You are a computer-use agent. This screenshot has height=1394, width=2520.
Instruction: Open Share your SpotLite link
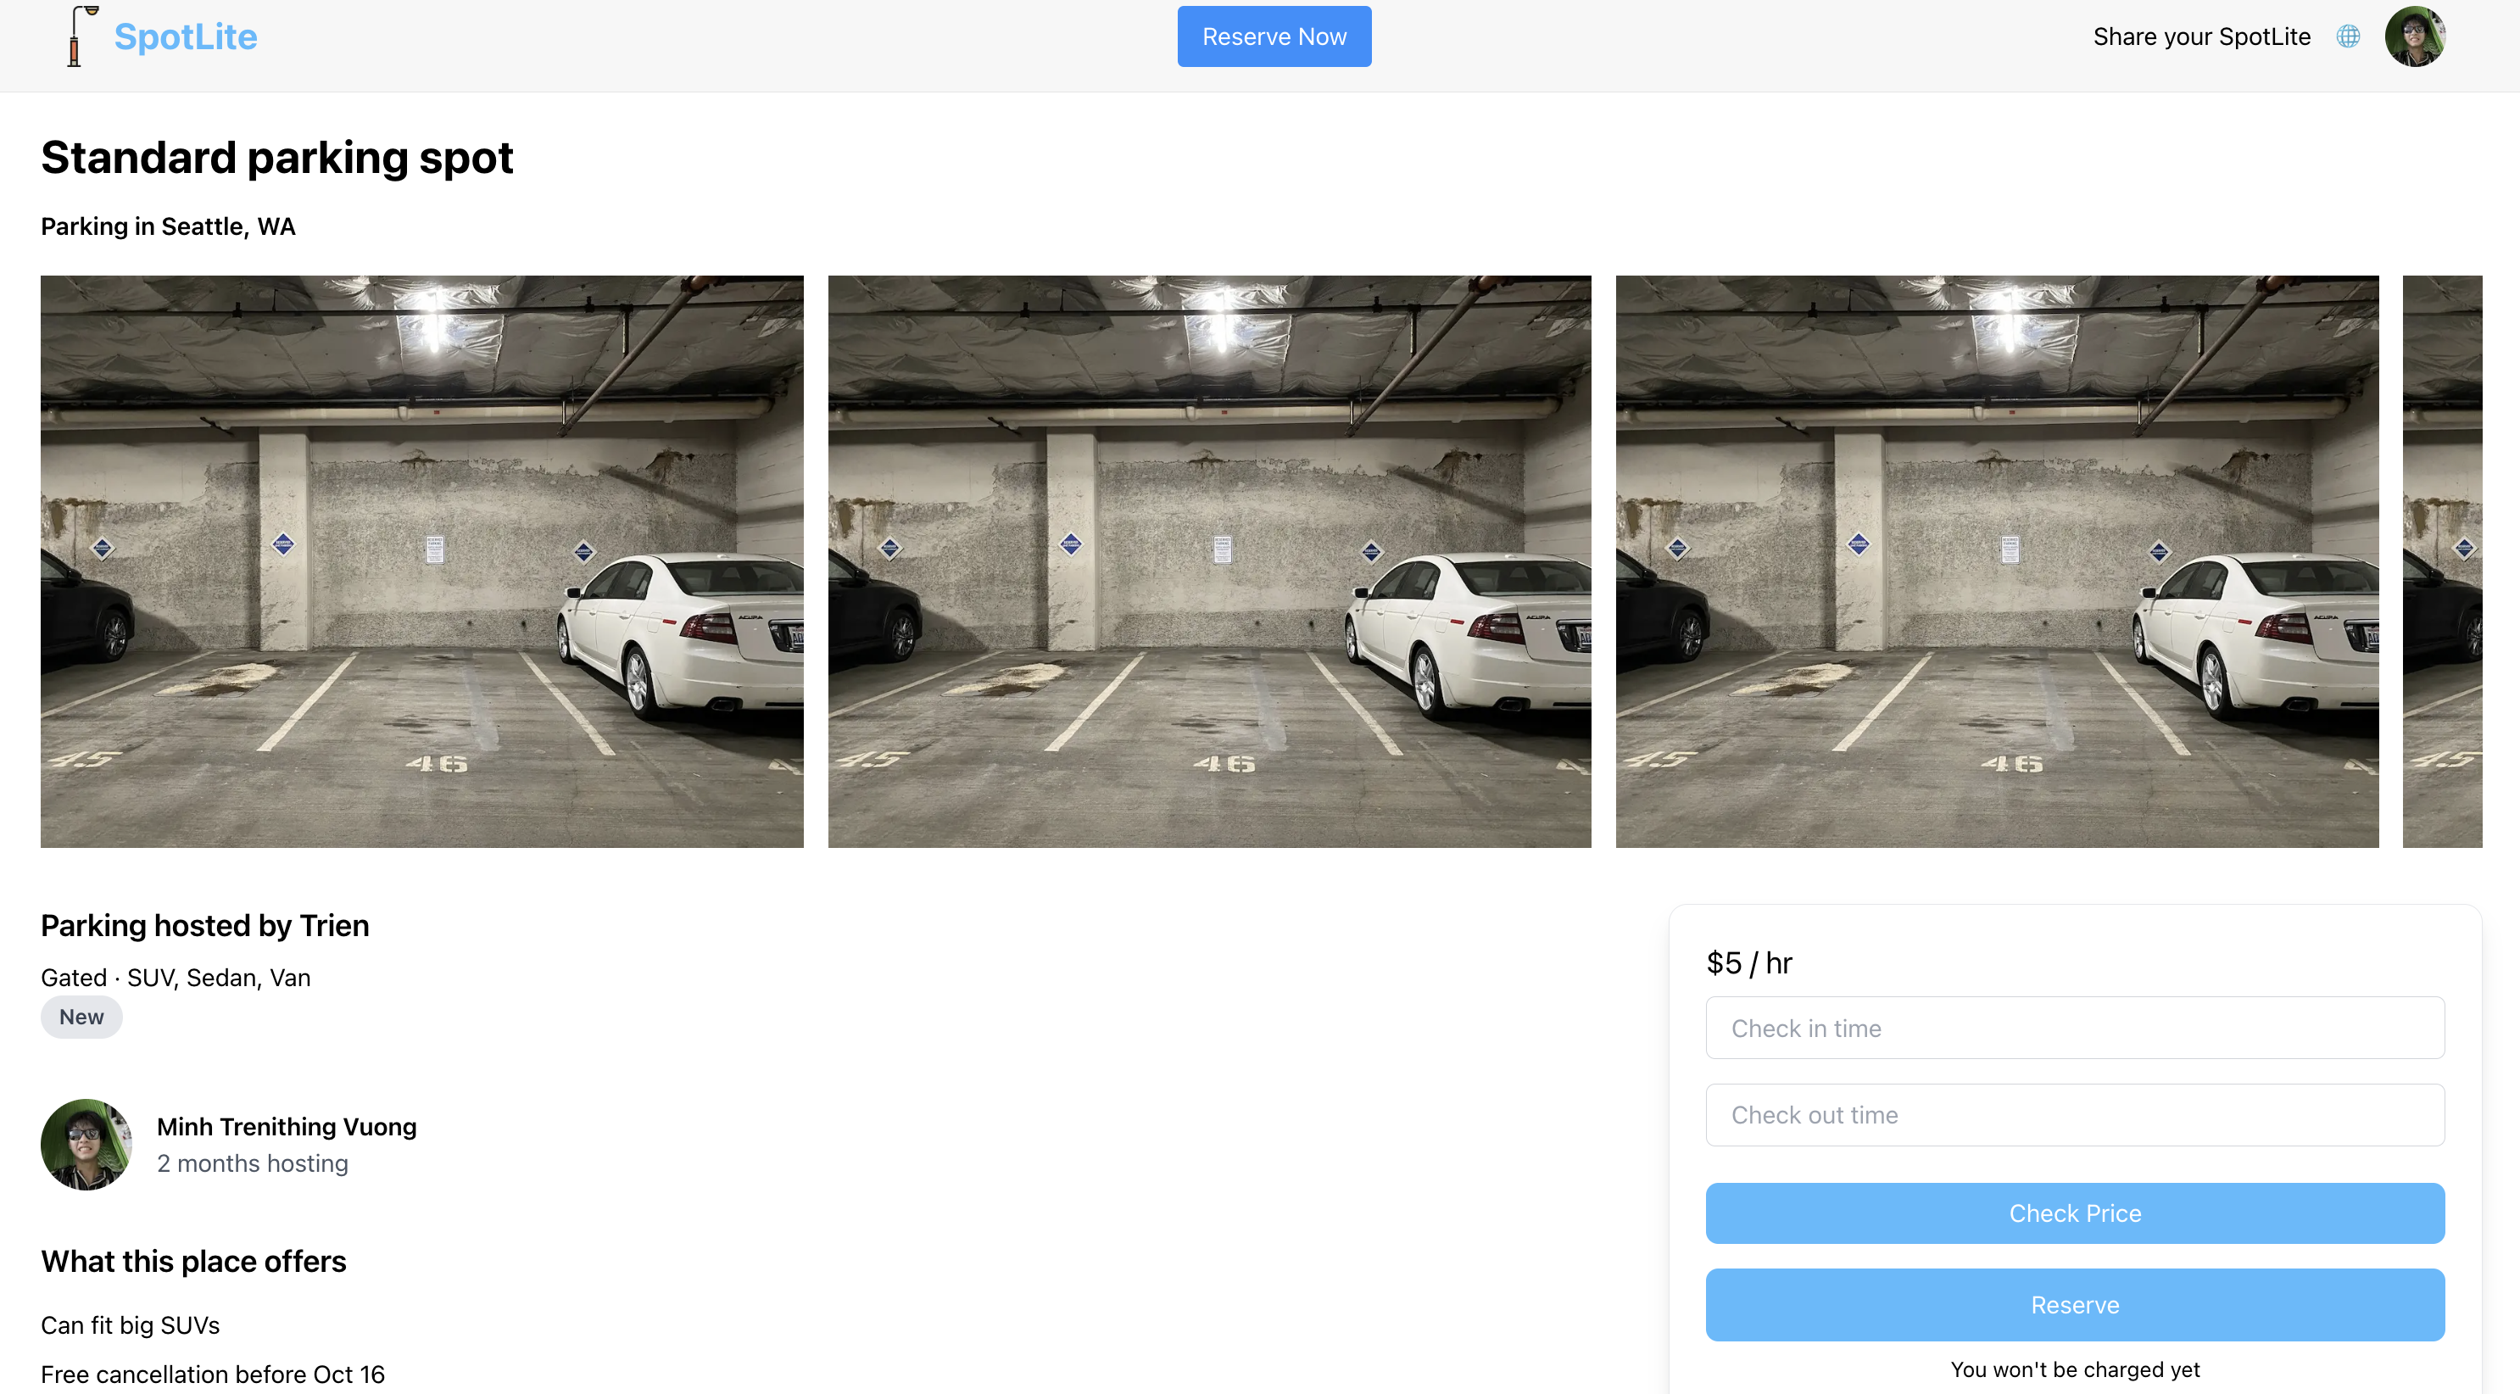tap(2201, 36)
